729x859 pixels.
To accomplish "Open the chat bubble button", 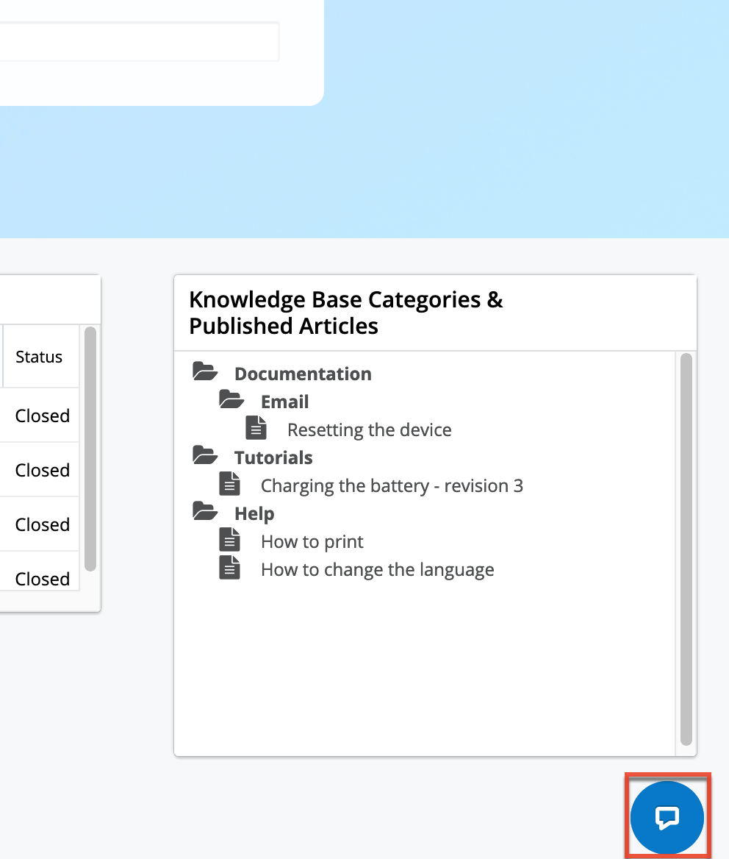I will pyautogui.click(x=667, y=817).
